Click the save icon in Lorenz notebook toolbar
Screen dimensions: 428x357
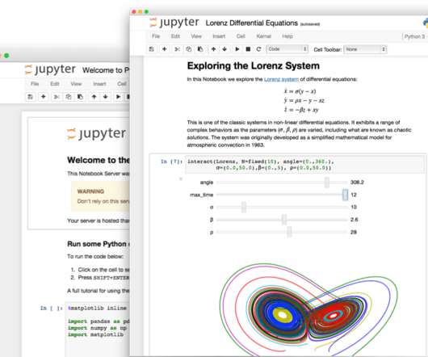152,49
